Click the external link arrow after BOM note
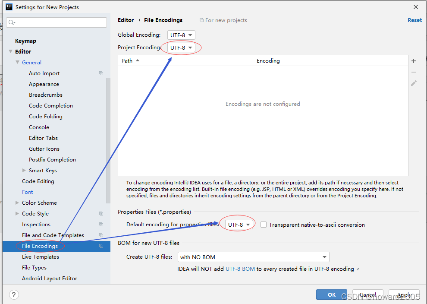The width and height of the screenshot is (427, 304). point(358,269)
